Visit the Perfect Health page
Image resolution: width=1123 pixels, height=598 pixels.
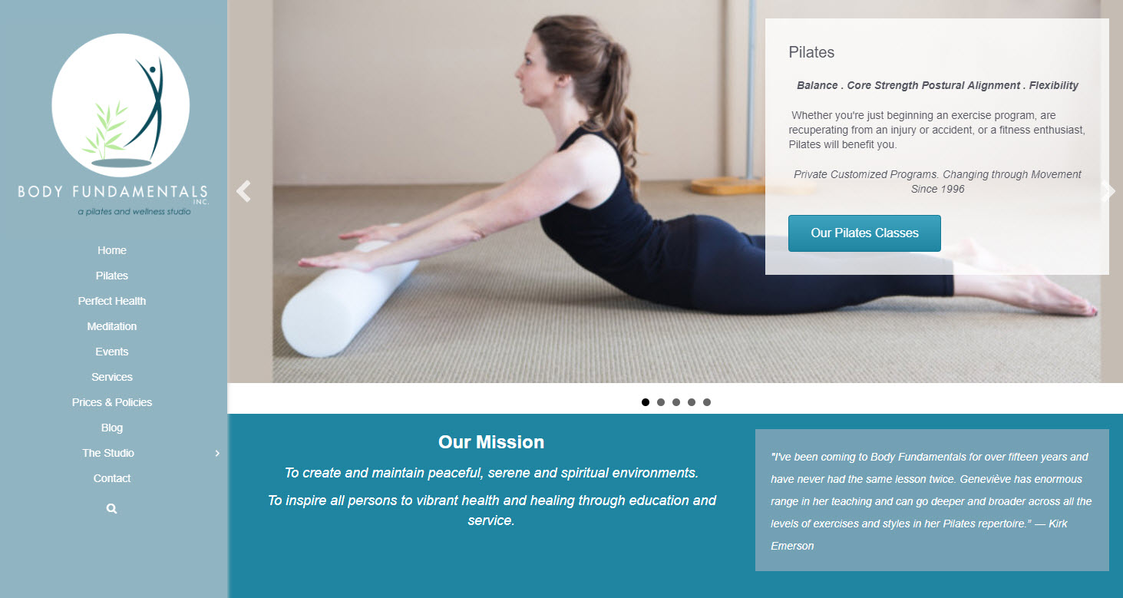tap(112, 301)
